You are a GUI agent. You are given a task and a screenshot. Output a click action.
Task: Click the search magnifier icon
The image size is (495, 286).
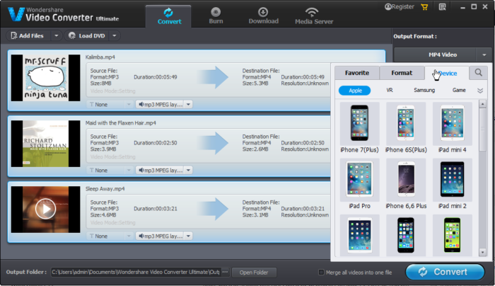point(478,73)
